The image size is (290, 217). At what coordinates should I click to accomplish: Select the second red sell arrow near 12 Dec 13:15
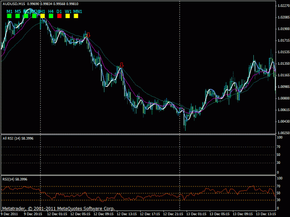coord(122,65)
